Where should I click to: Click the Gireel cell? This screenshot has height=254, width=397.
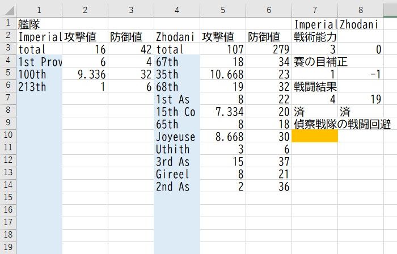click(177, 173)
